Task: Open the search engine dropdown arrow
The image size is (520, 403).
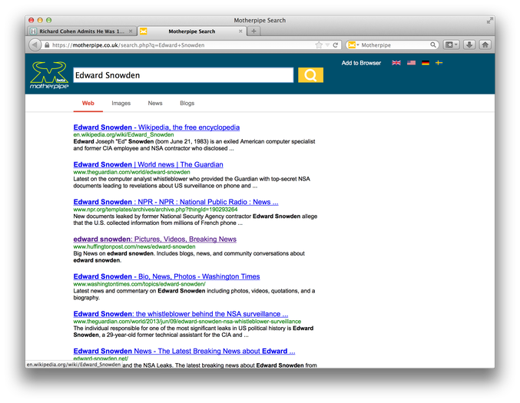Action: pos(358,45)
